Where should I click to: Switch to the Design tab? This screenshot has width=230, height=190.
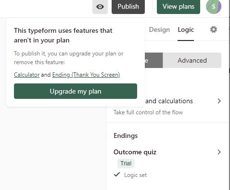tap(159, 30)
